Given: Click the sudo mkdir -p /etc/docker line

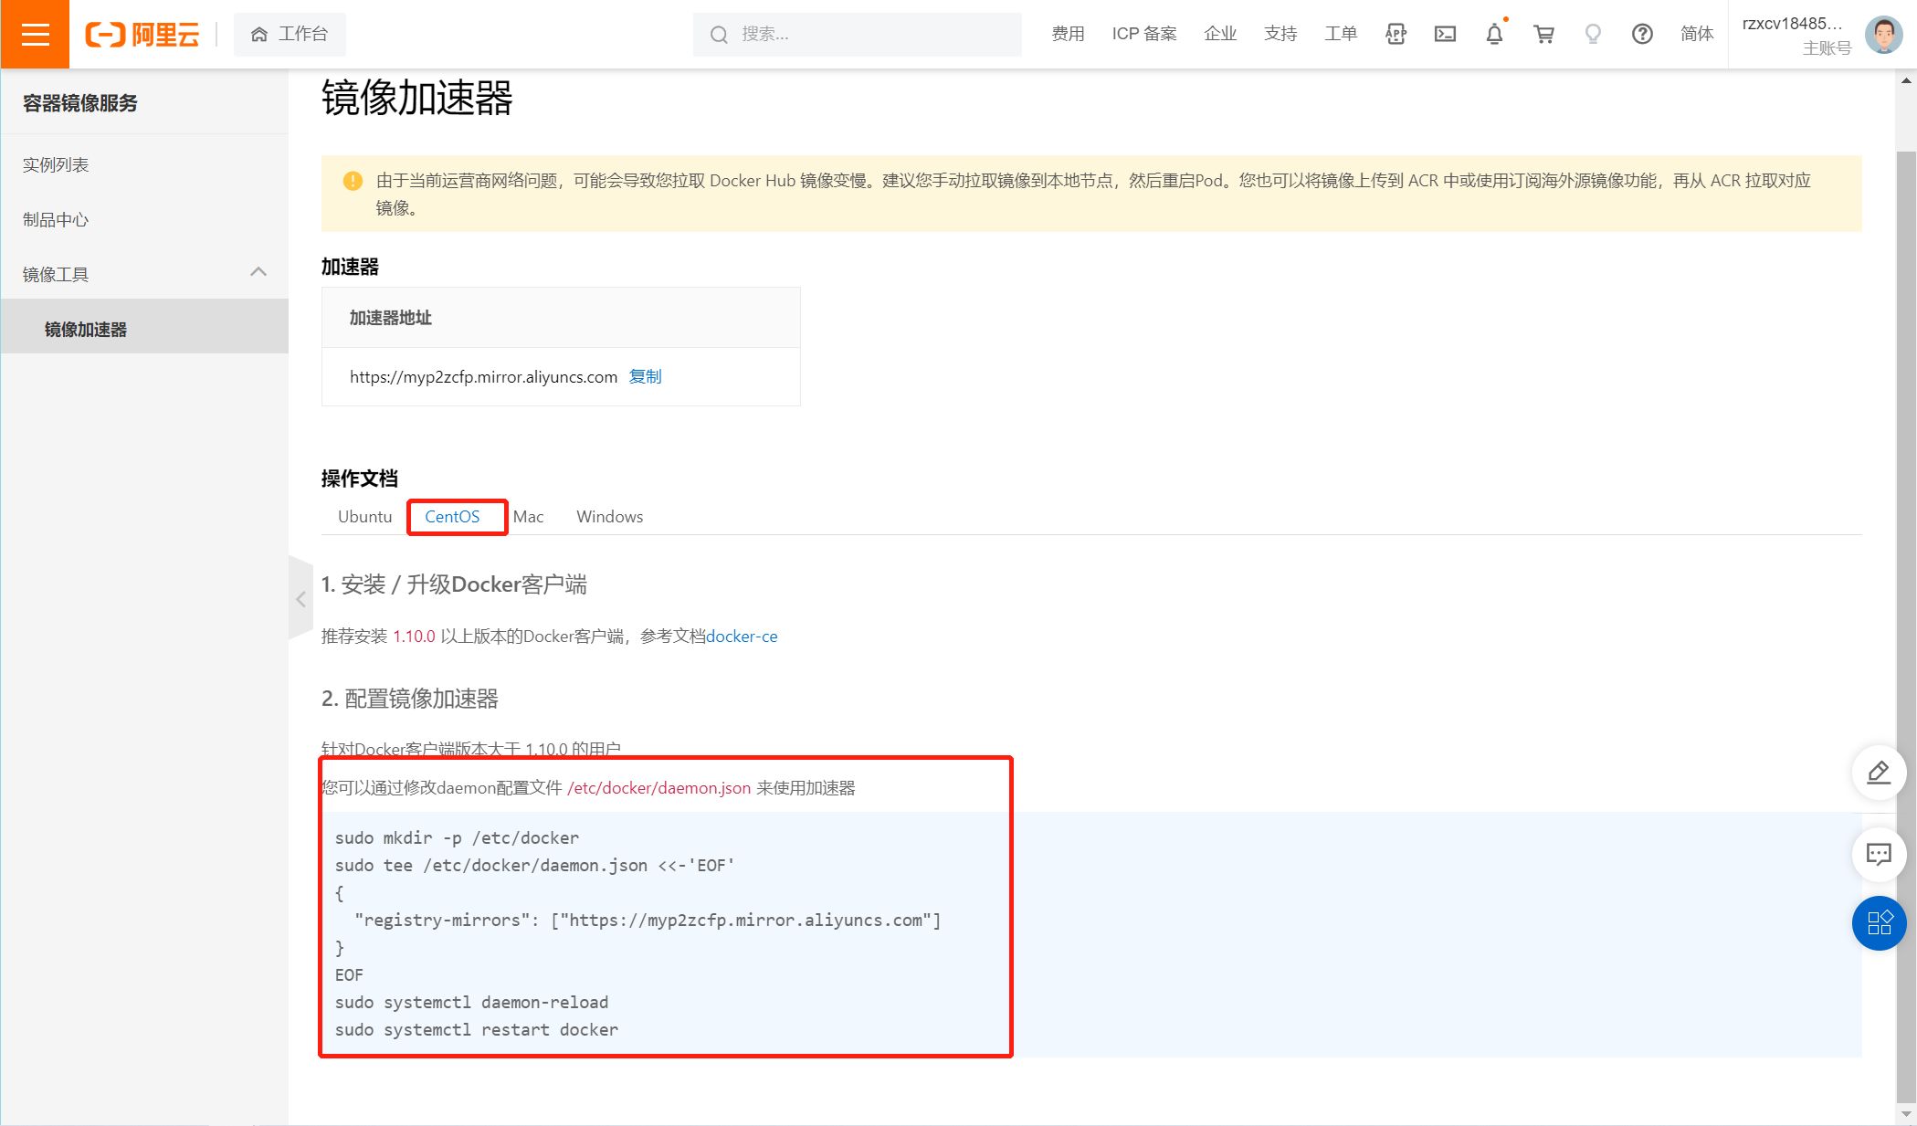Looking at the screenshot, I should pos(457,838).
